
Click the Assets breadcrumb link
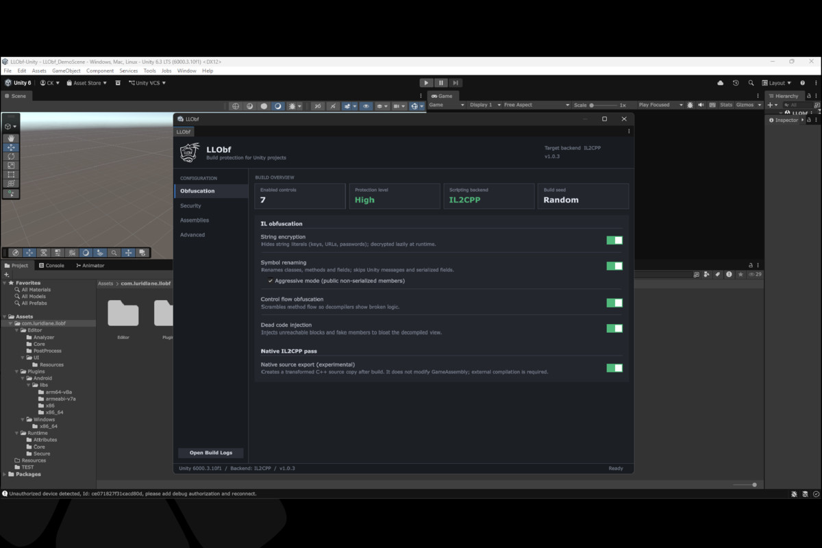pyautogui.click(x=105, y=283)
